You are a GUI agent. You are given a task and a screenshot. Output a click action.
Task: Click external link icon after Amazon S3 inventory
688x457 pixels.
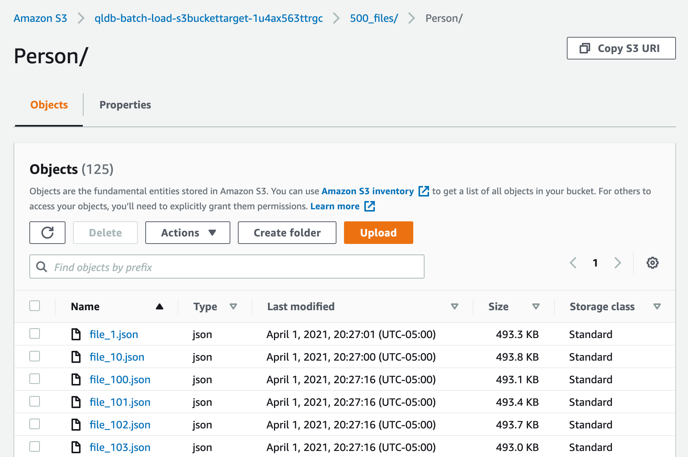click(424, 191)
